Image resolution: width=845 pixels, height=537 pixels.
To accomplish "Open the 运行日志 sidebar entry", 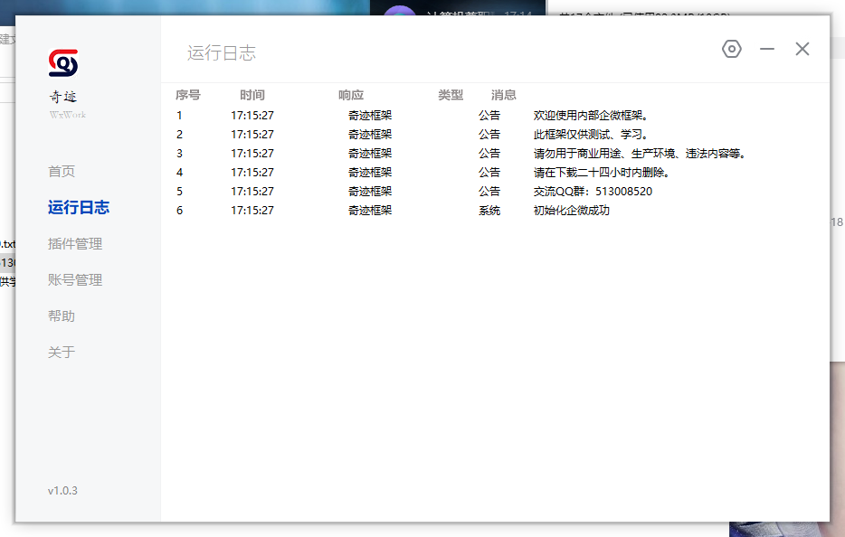I will click(77, 207).
